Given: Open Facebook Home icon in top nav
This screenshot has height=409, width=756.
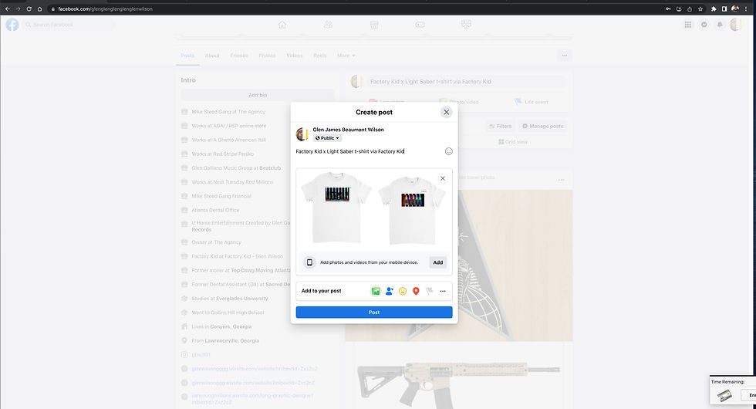Looking at the screenshot, I should 282,25.
